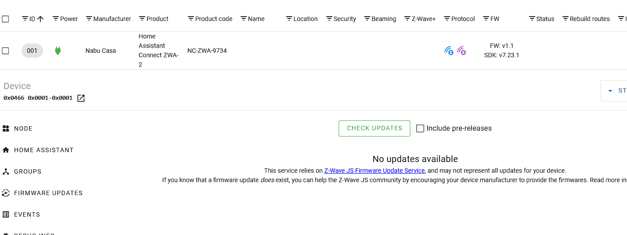Screen dimensions: 627x235
Task: Open device database external link icon
Action: point(81,98)
